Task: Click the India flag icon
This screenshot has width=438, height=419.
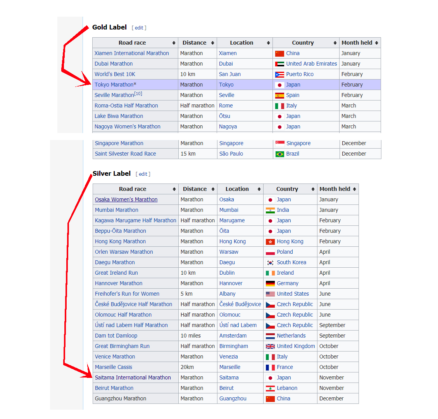Action: point(270,210)
